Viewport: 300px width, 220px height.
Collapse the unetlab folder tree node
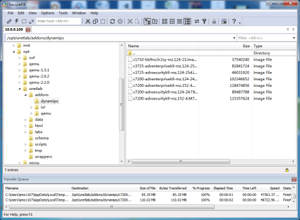(20, 89)
